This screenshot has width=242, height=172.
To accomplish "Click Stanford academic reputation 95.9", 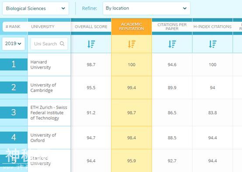I will pos(131,161).
